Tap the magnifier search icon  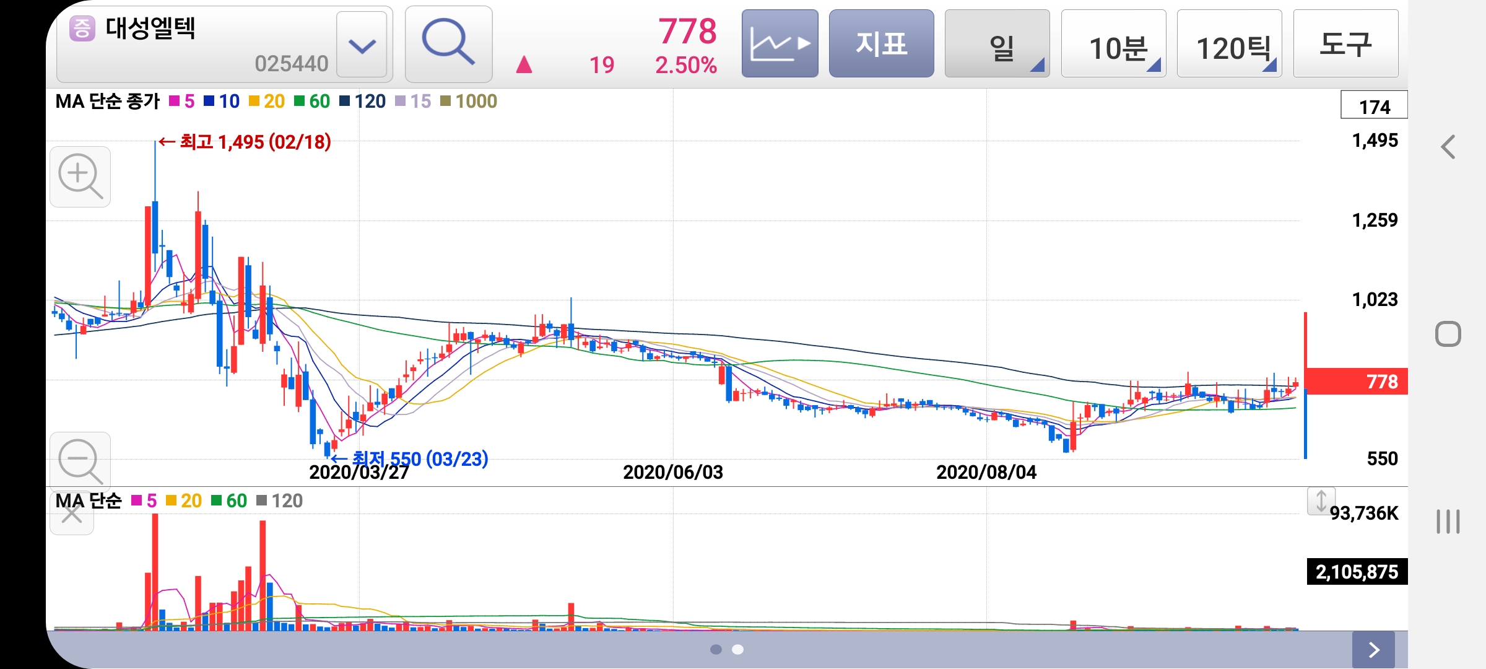(x=448, y=43)
